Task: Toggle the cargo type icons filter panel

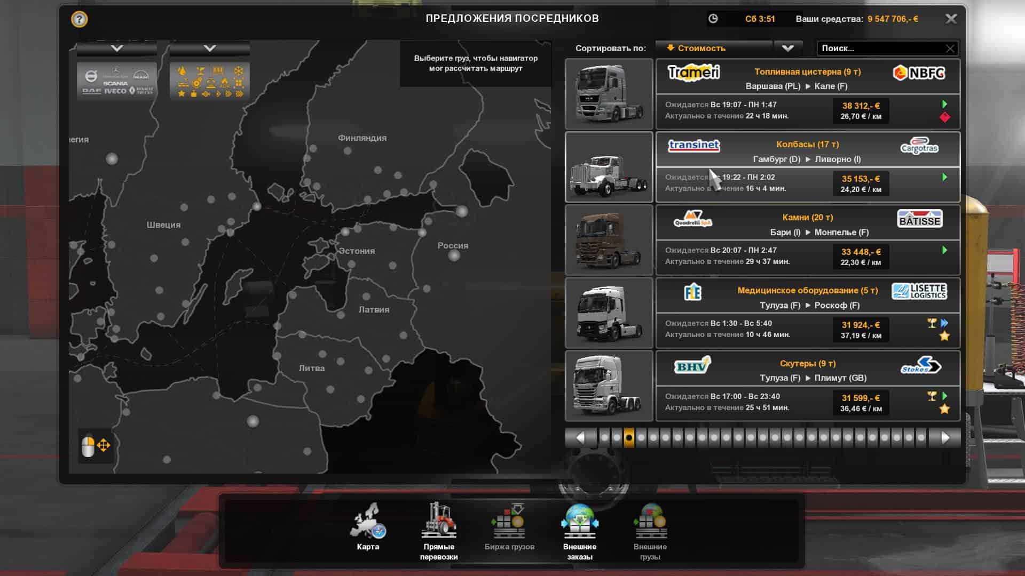Action: click(210, 81)
